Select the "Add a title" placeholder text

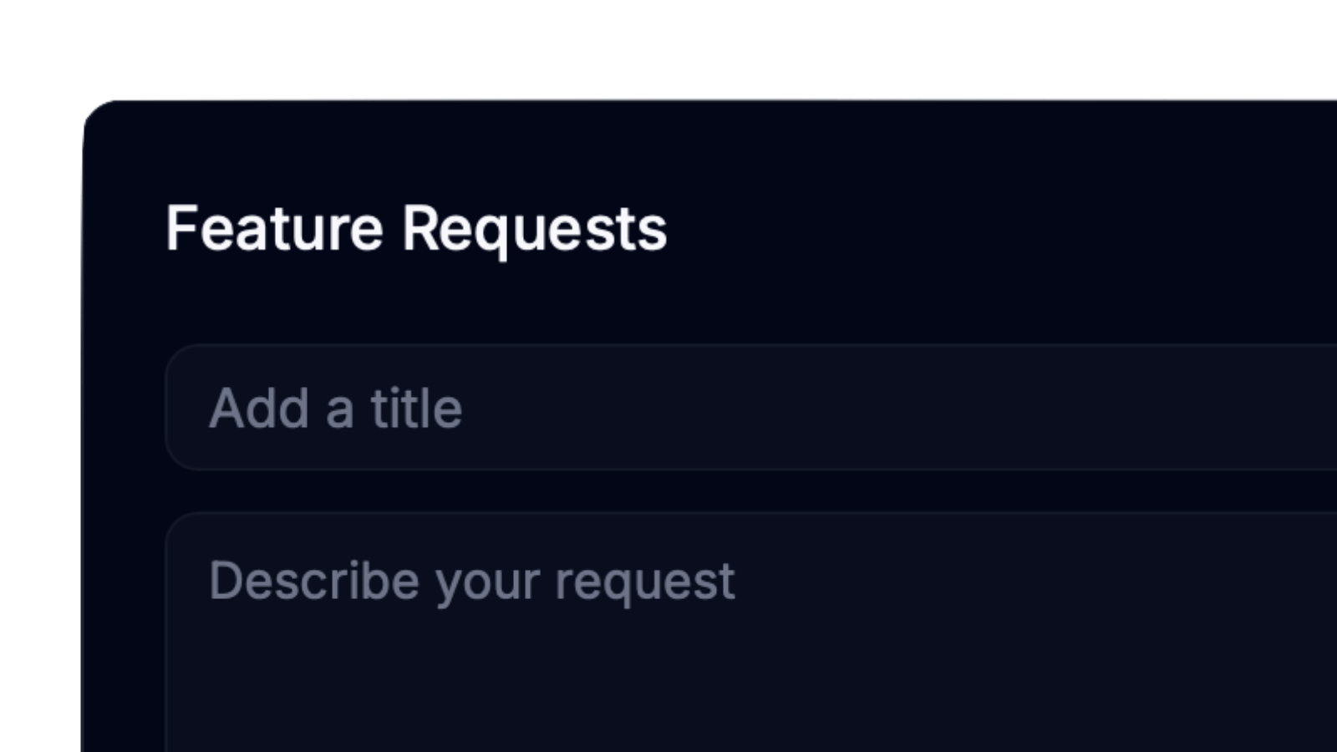point(335,409)
